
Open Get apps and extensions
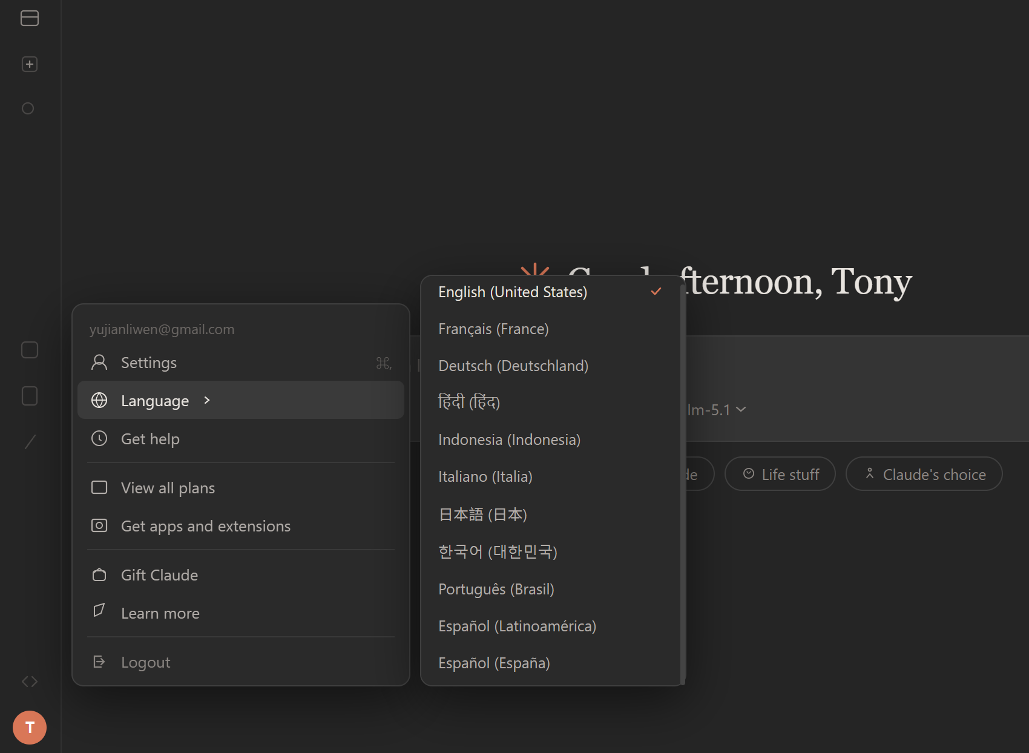tap(205, 526)
